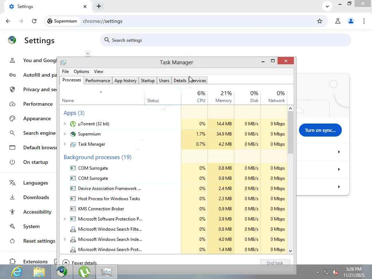Click the Background processes (19) heading

[x=97, y=157]
